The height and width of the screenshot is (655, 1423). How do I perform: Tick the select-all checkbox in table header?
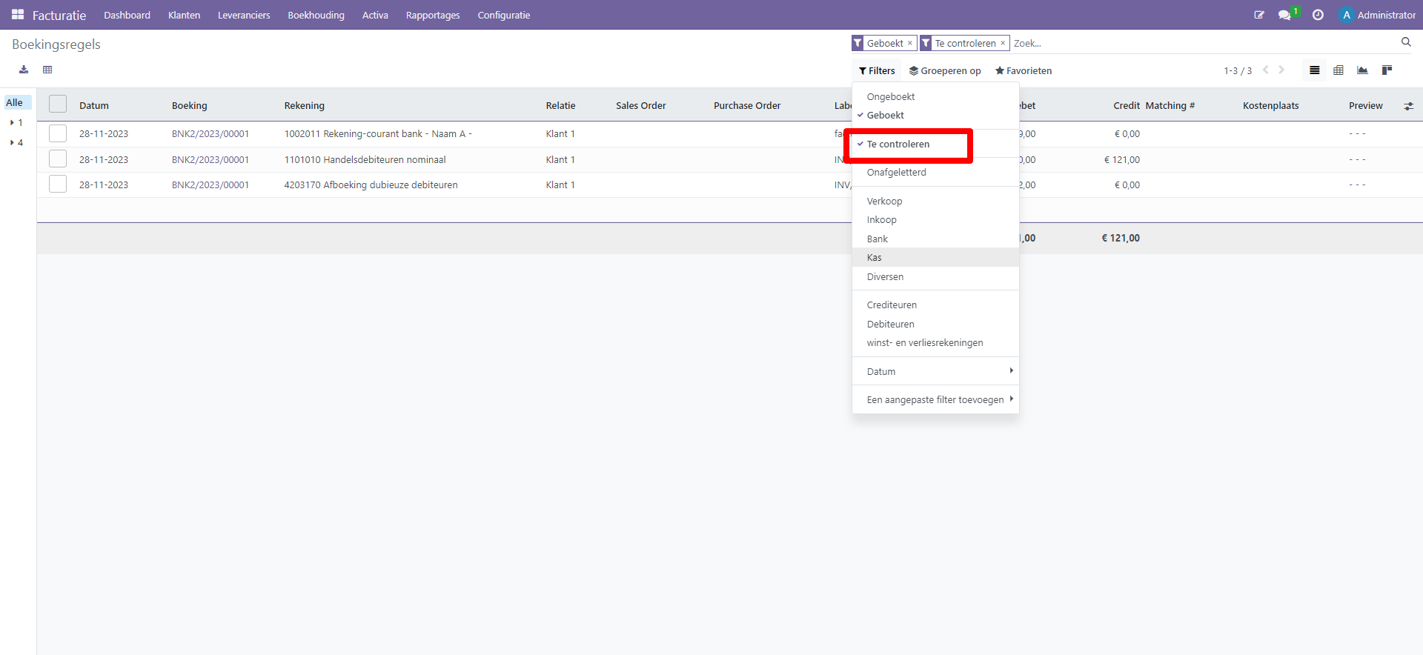coord(58,104)
